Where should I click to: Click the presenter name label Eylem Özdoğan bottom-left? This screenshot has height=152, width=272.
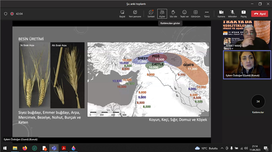[20, 139]
